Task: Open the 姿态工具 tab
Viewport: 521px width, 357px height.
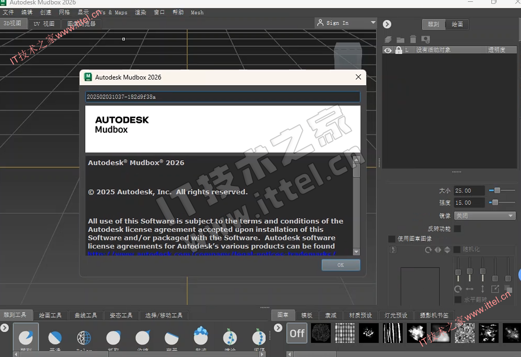Action: pos(121,315)
